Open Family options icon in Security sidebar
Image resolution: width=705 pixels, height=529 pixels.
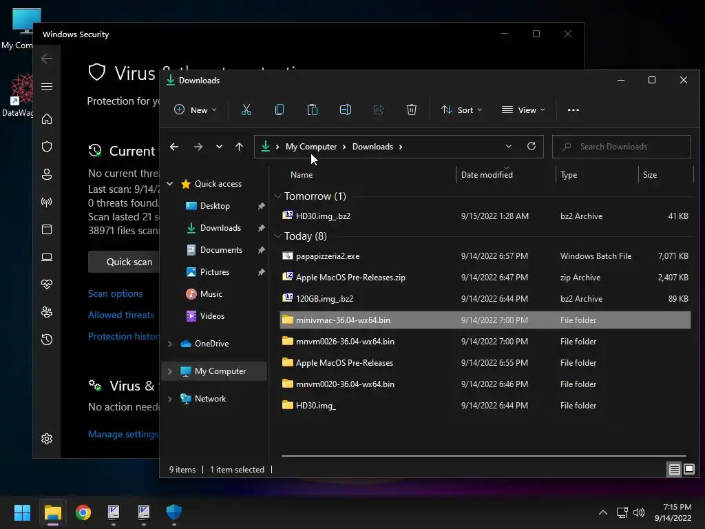47,312
